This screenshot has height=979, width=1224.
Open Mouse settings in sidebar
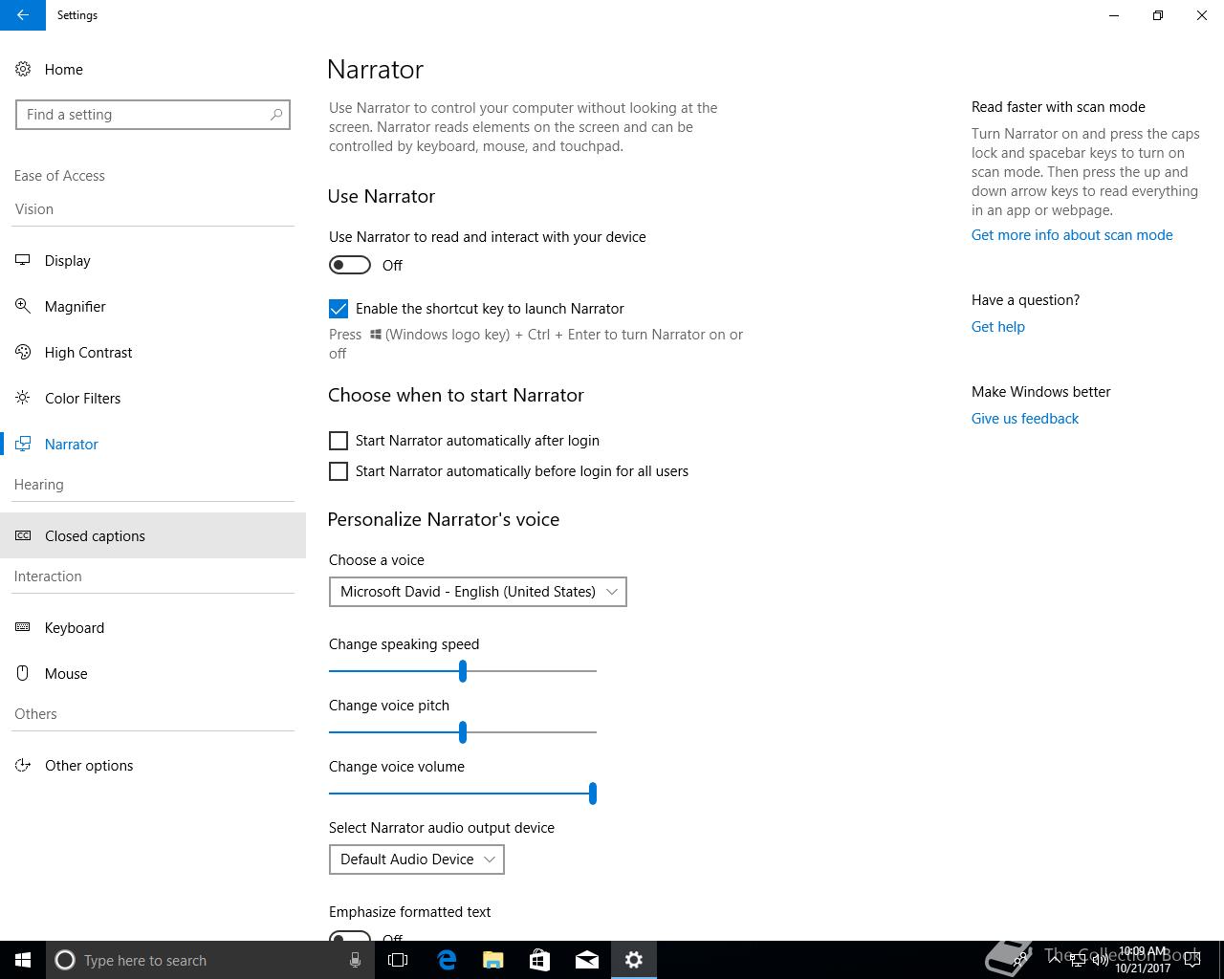click(153, 673)
